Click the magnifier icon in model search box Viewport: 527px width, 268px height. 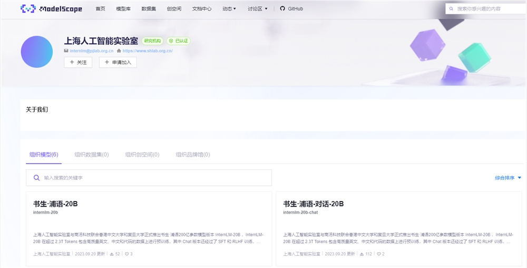pos(37,178)
